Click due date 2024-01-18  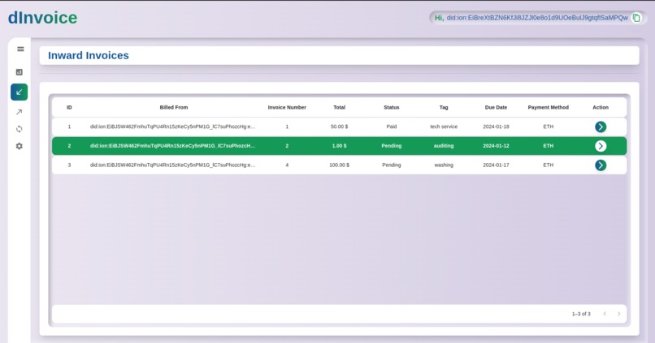pyautogui.click(x=496, y=126)
